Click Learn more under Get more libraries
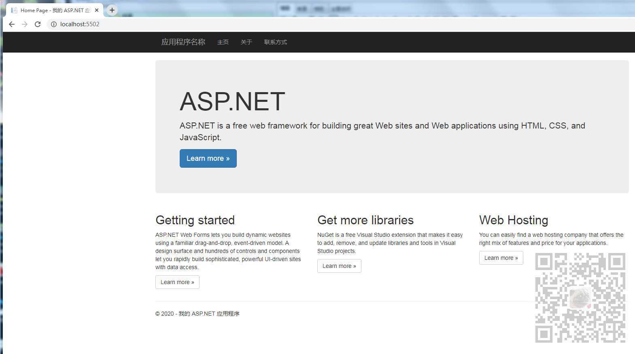635x354 pixels. click(x=339, y=266)
